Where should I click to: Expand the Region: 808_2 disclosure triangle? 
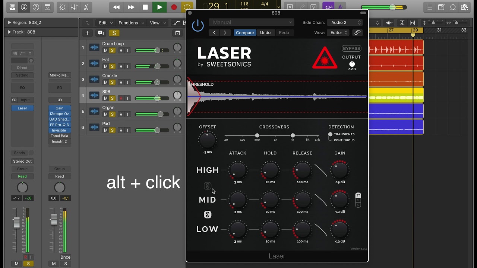[9, 22]
